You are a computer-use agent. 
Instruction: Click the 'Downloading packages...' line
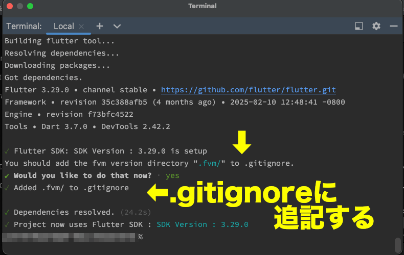pyautogui.click(x=57, y=66)
